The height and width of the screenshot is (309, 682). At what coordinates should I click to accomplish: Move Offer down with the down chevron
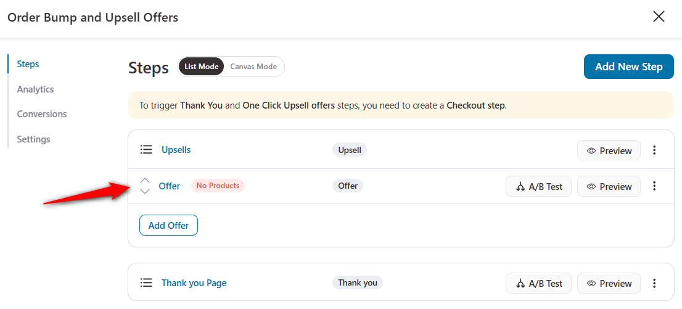click(146, 191)
